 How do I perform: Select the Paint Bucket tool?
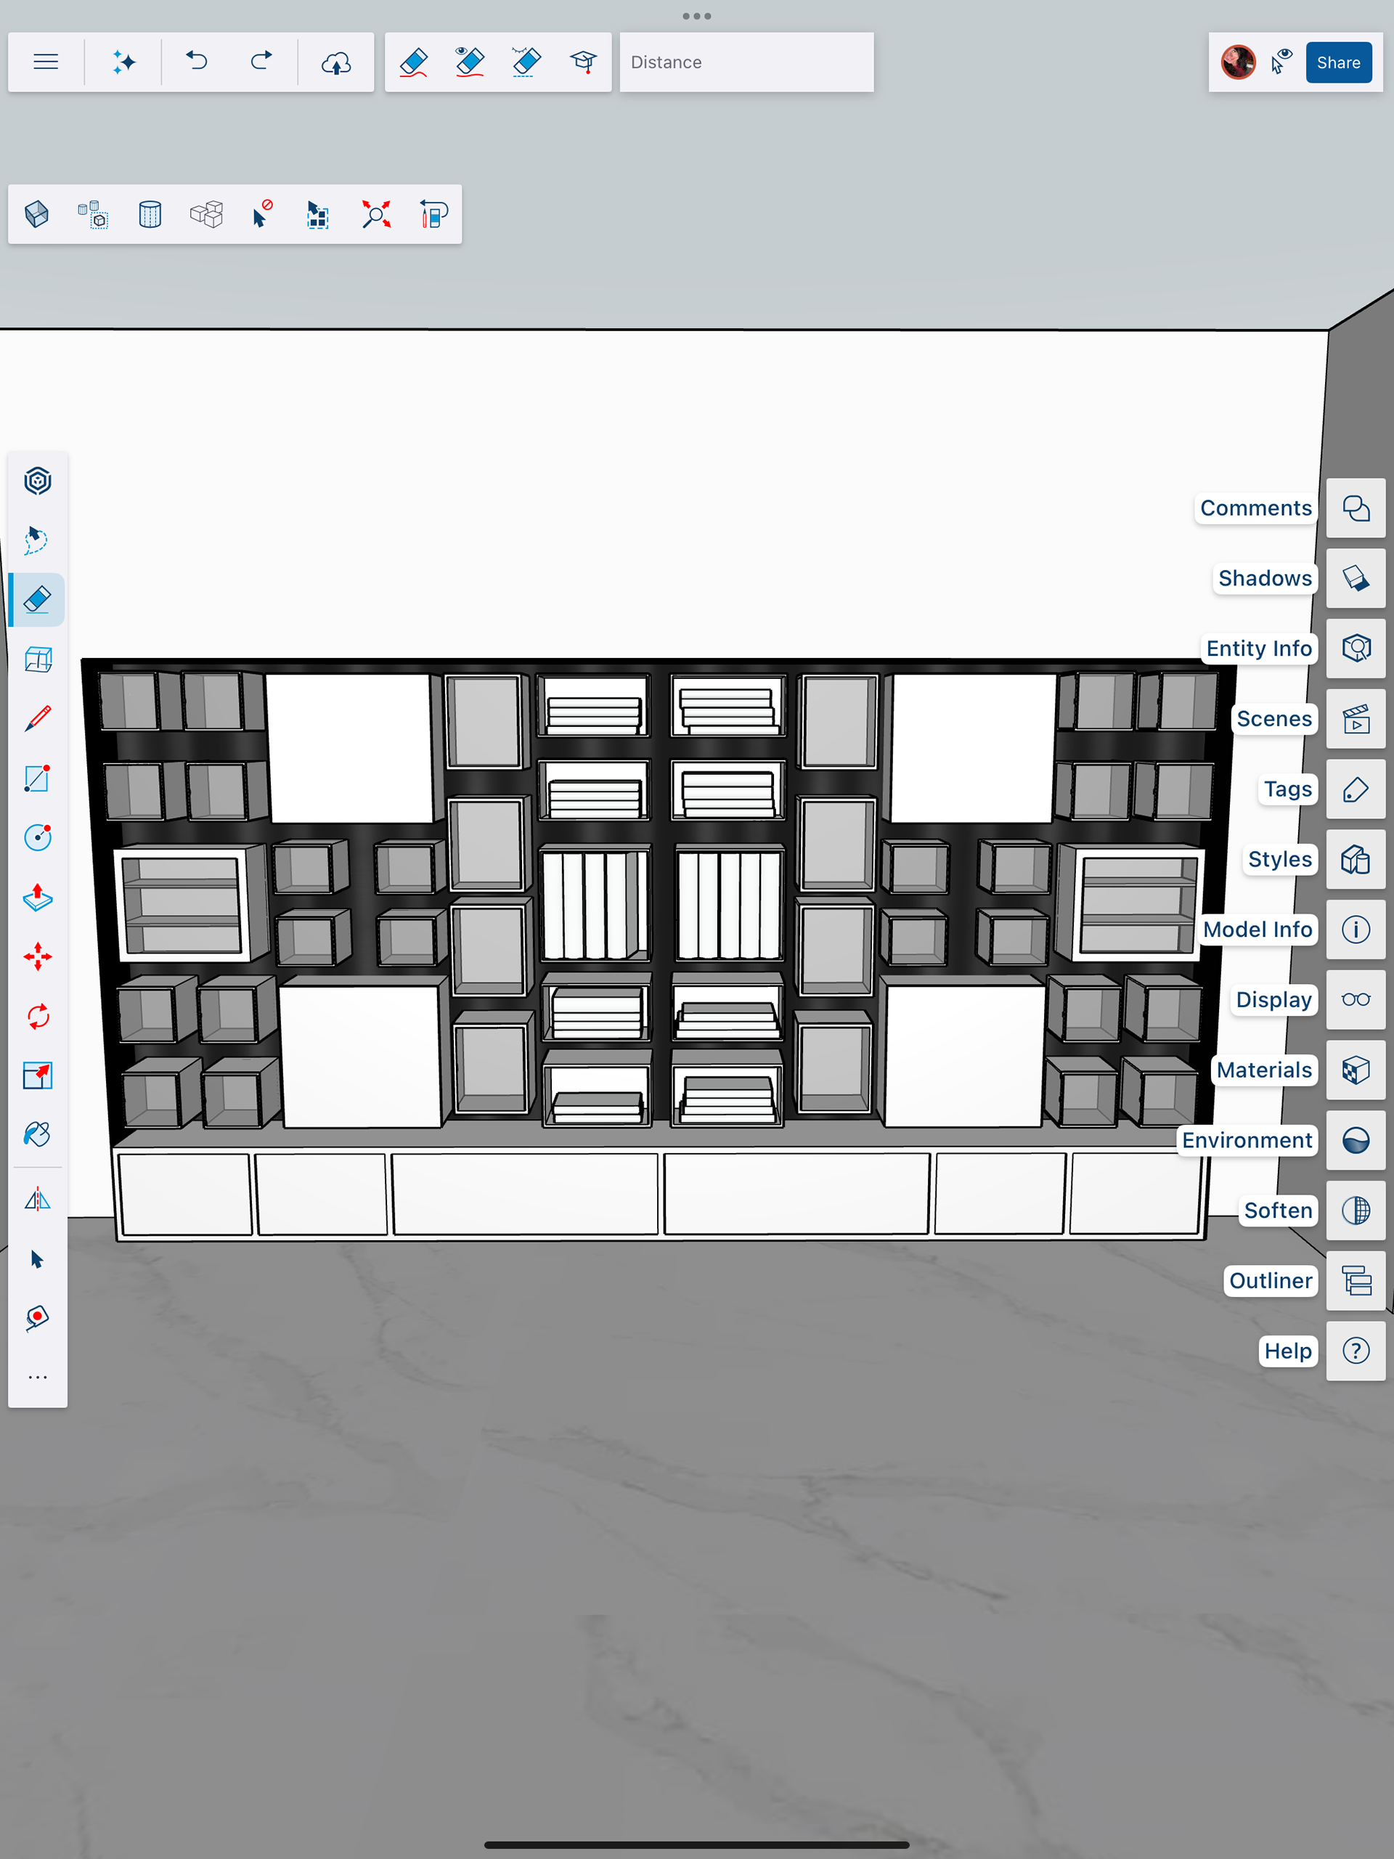click(x=37, y=1134)
